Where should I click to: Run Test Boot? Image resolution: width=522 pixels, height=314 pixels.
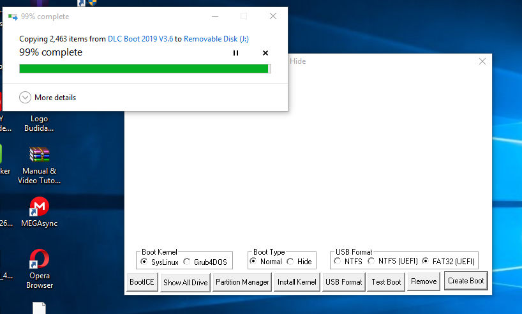point(386,282)
